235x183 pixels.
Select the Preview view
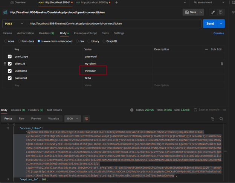pos(36,119)
